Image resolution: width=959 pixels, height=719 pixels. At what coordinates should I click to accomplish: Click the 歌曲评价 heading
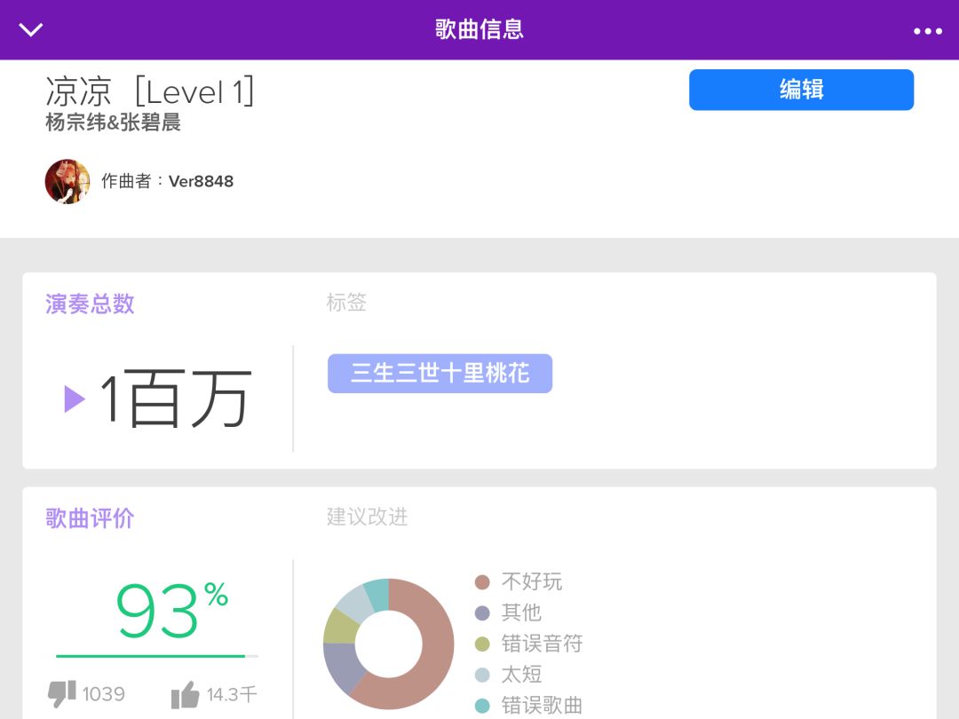[x=90, y=518]
